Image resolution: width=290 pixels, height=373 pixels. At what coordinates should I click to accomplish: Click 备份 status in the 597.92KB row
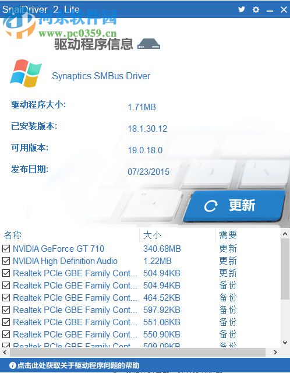(228, 309)
